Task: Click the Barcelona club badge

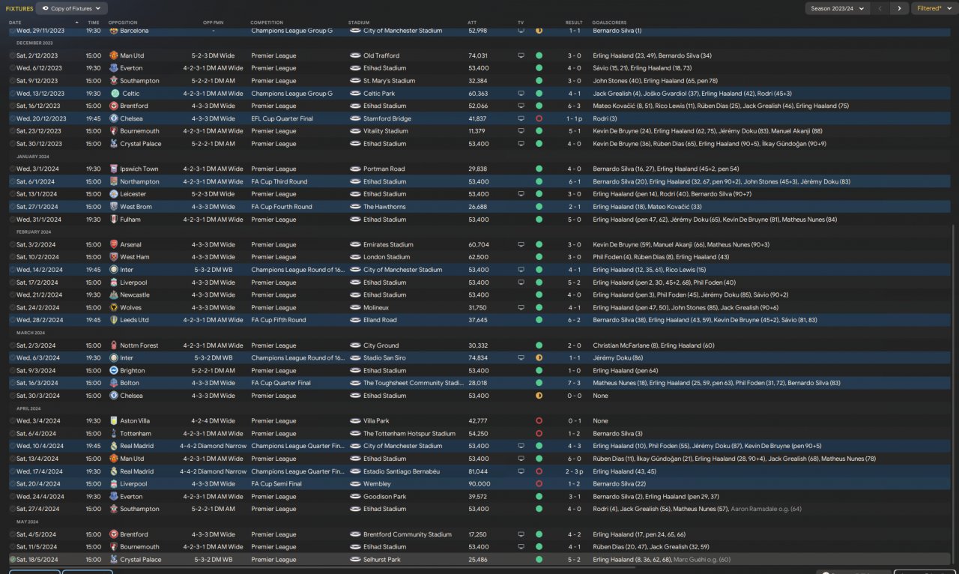Action: click(x=114, y=31)
